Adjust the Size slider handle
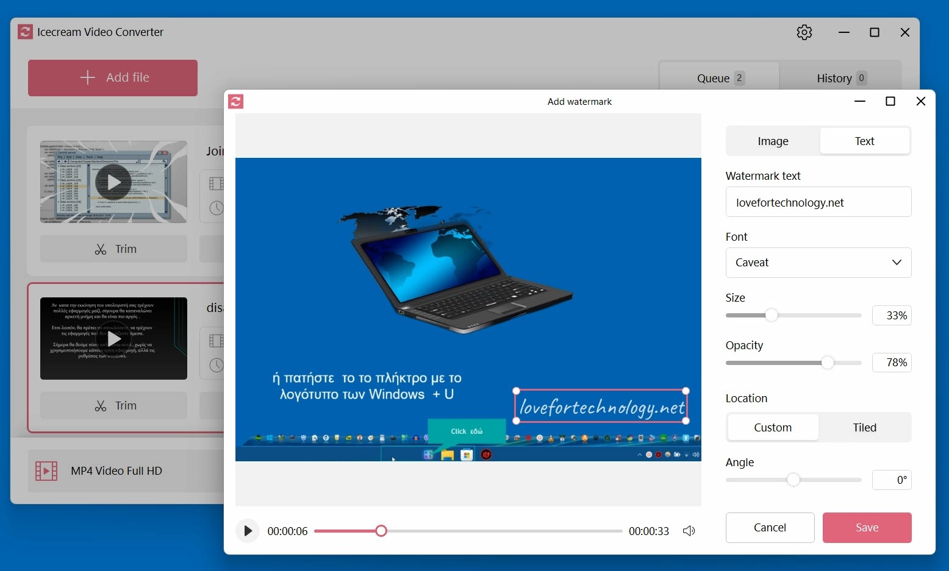The width and height of the screenshot is (949, 571). click(x=772, y=315)
